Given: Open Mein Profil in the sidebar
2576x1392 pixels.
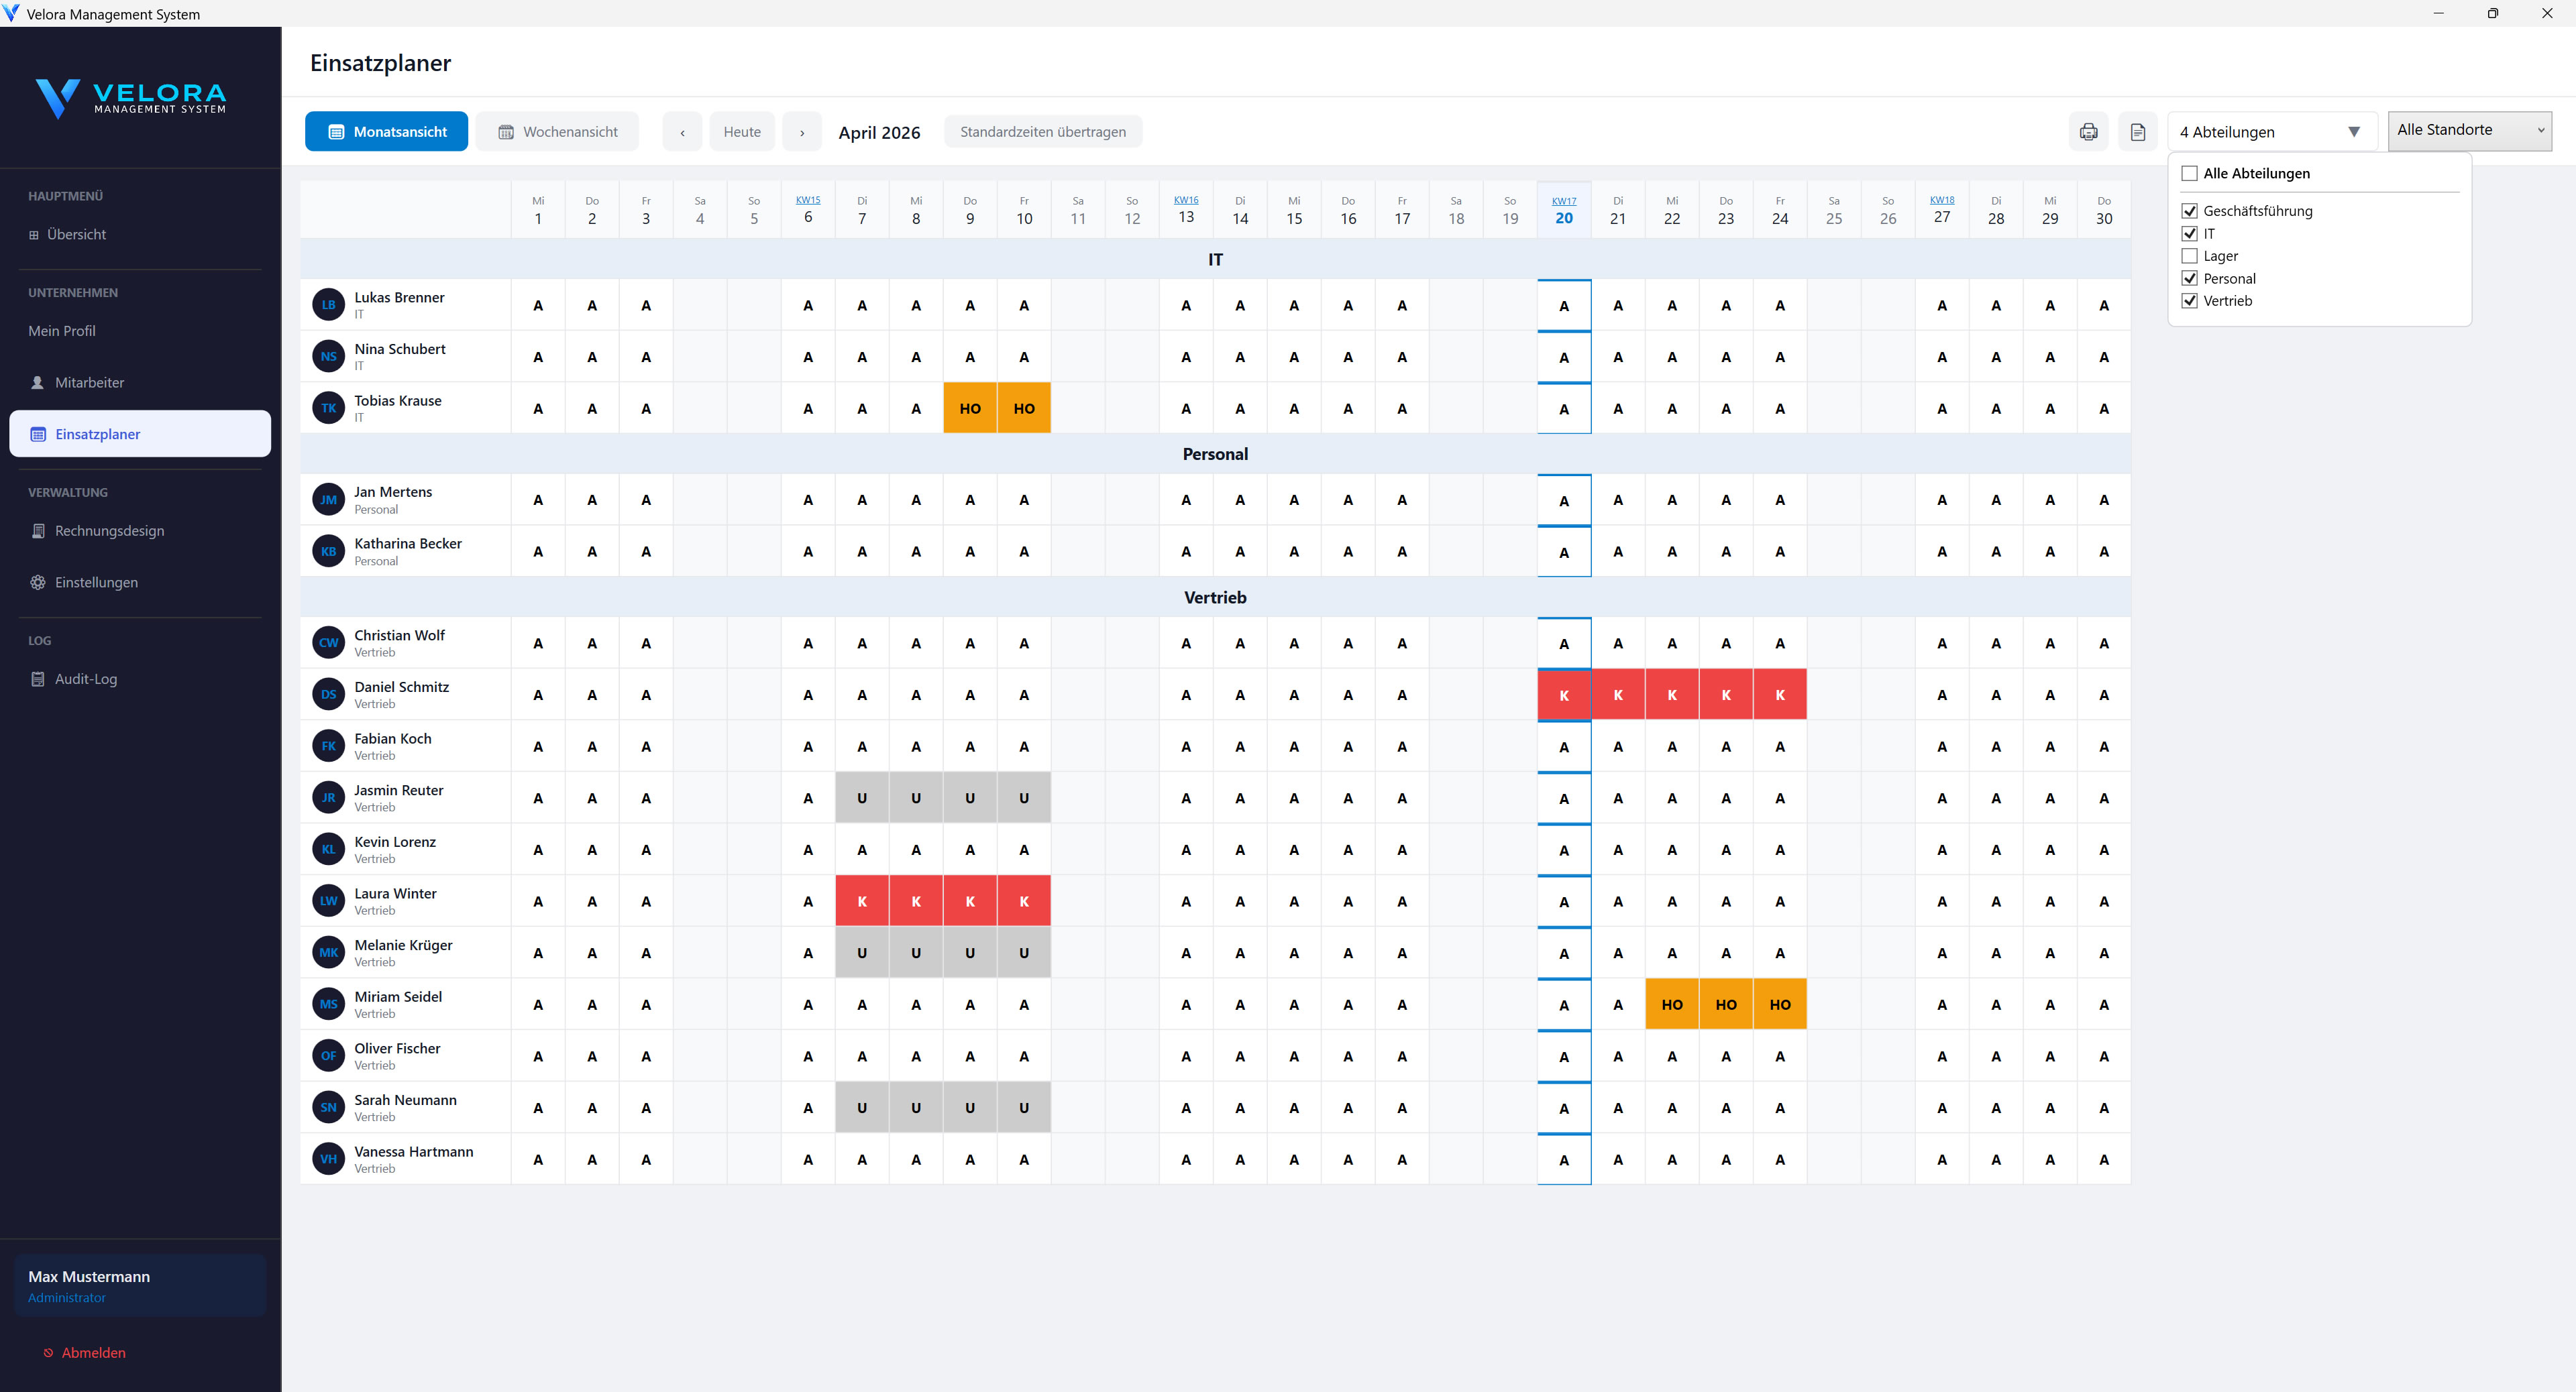Looking at the screenshot, I should [x=62, y=330].
